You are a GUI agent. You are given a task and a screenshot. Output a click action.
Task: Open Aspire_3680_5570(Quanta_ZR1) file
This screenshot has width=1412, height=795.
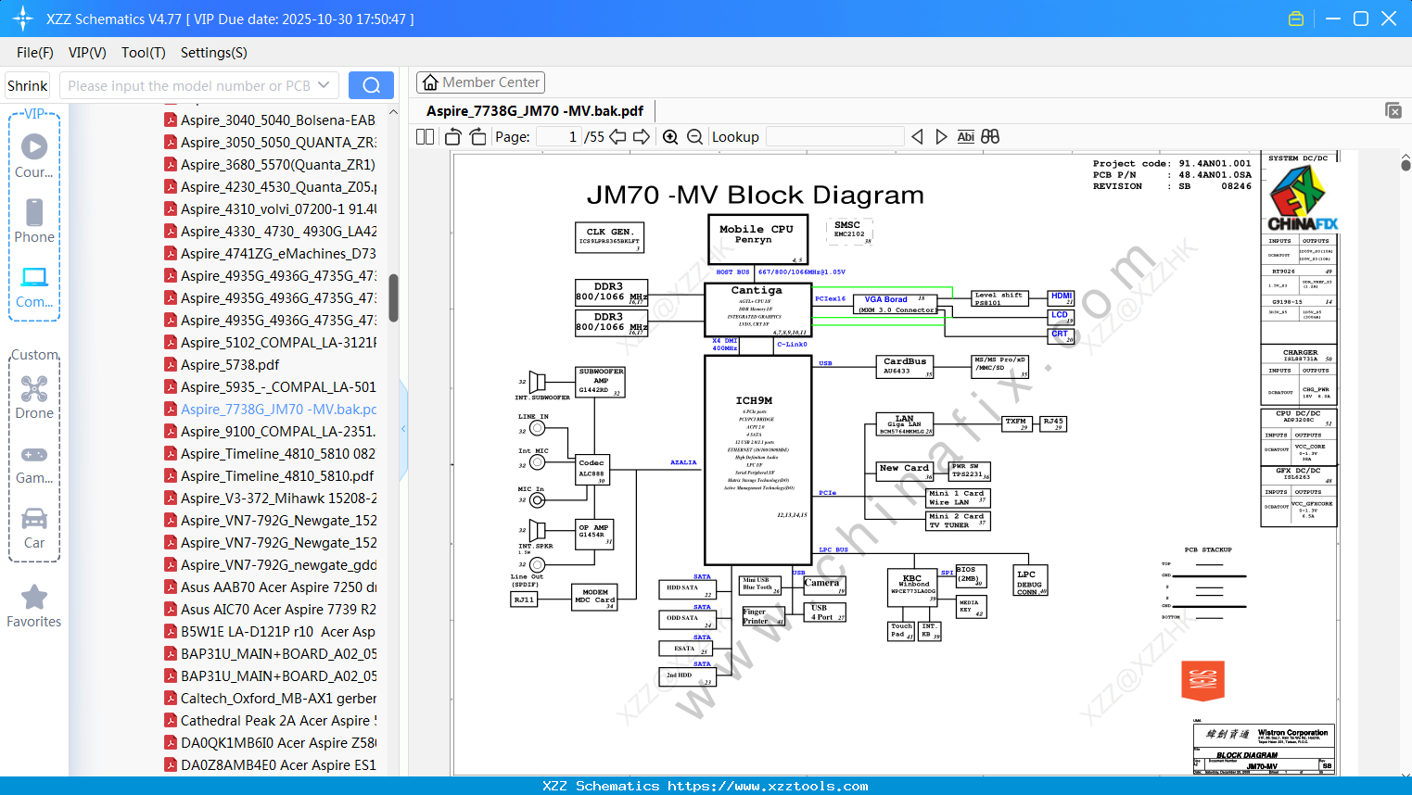[x=278, y=165]
